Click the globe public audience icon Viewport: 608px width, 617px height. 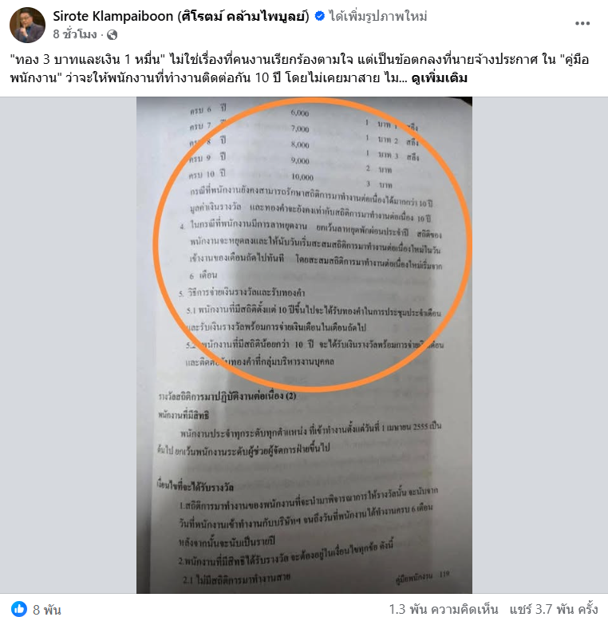[x=112, y=35]
